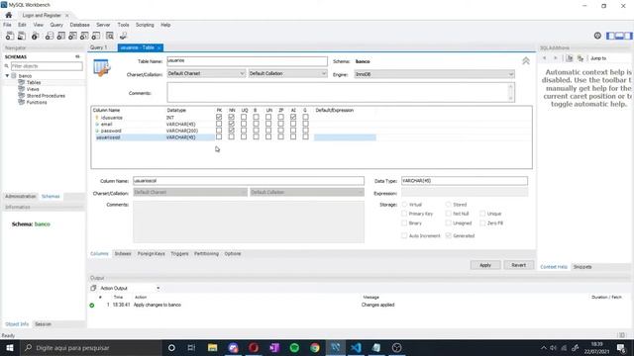Click the manual context help icon
634x356 pixels.
pos(570,58)
